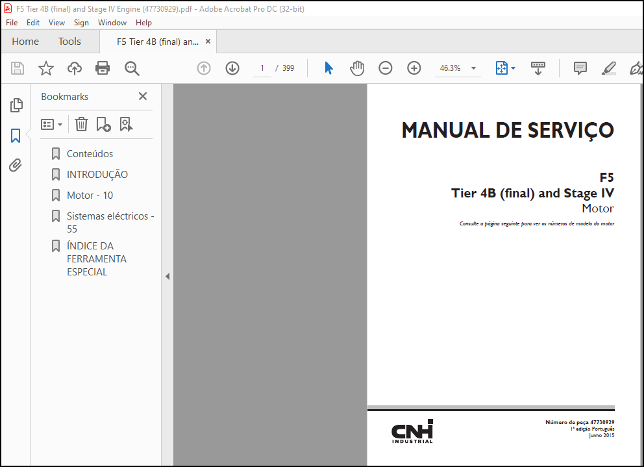Jump to Conteúdos bookmark
The height and width of the screenshot is (467, 644).
coord(90,154)
